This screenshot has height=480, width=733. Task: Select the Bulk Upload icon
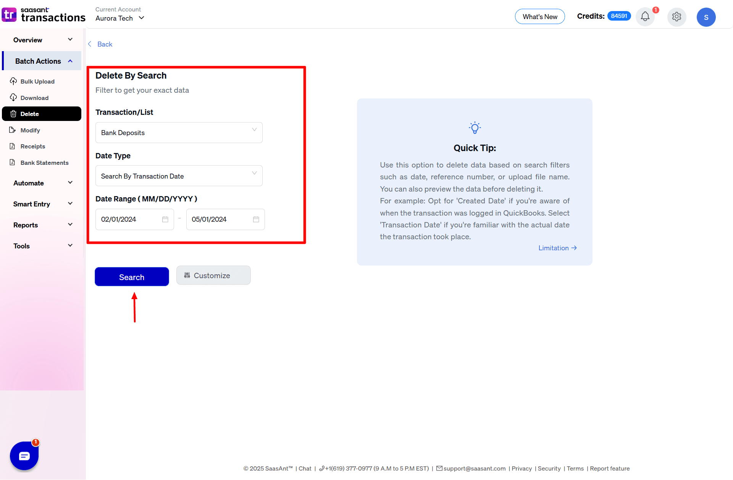tap(14, 81)
